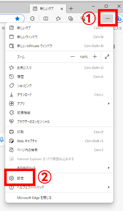
Task: Open the Bing sidebar icon
Action: (x=120, y=19)
